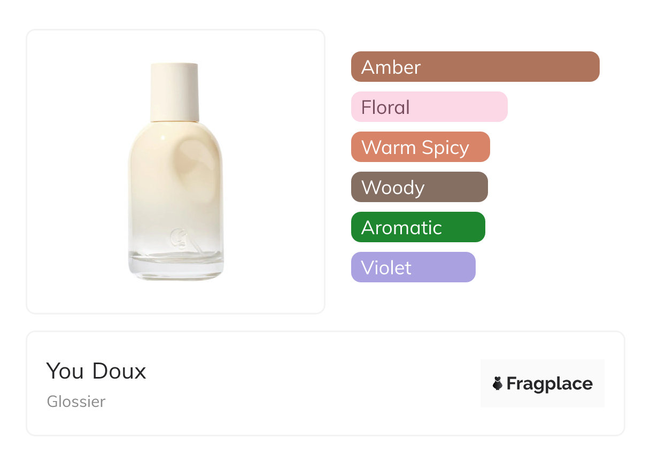This screenshot has width=651, height=462.
Task: Open the Glossier brand link
Action: [76, 402]
